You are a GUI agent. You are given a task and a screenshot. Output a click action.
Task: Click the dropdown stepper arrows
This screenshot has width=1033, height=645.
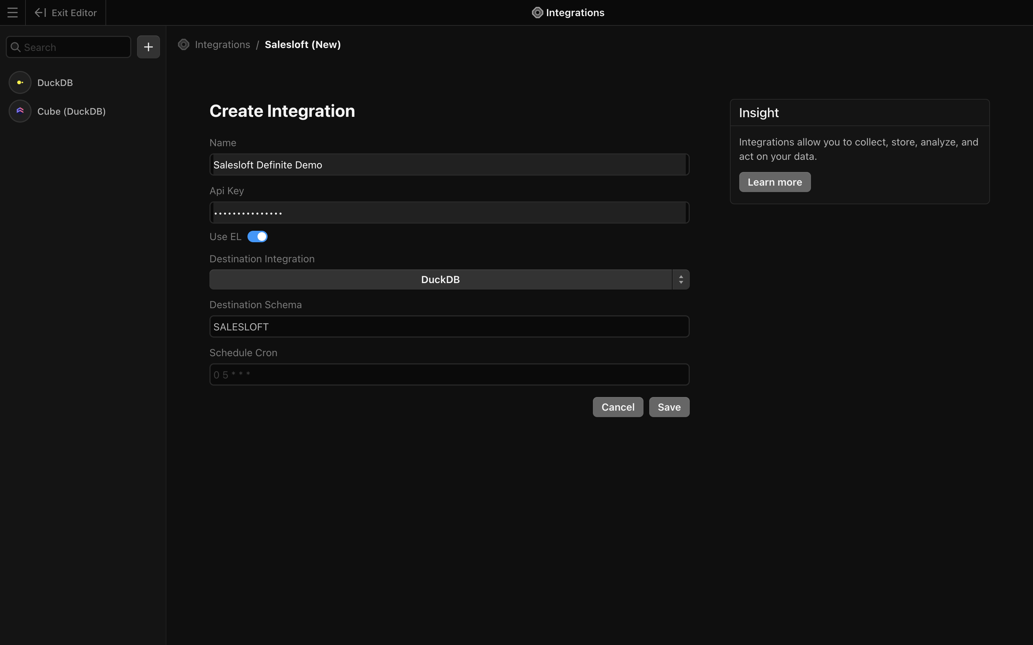pos(681,280)
